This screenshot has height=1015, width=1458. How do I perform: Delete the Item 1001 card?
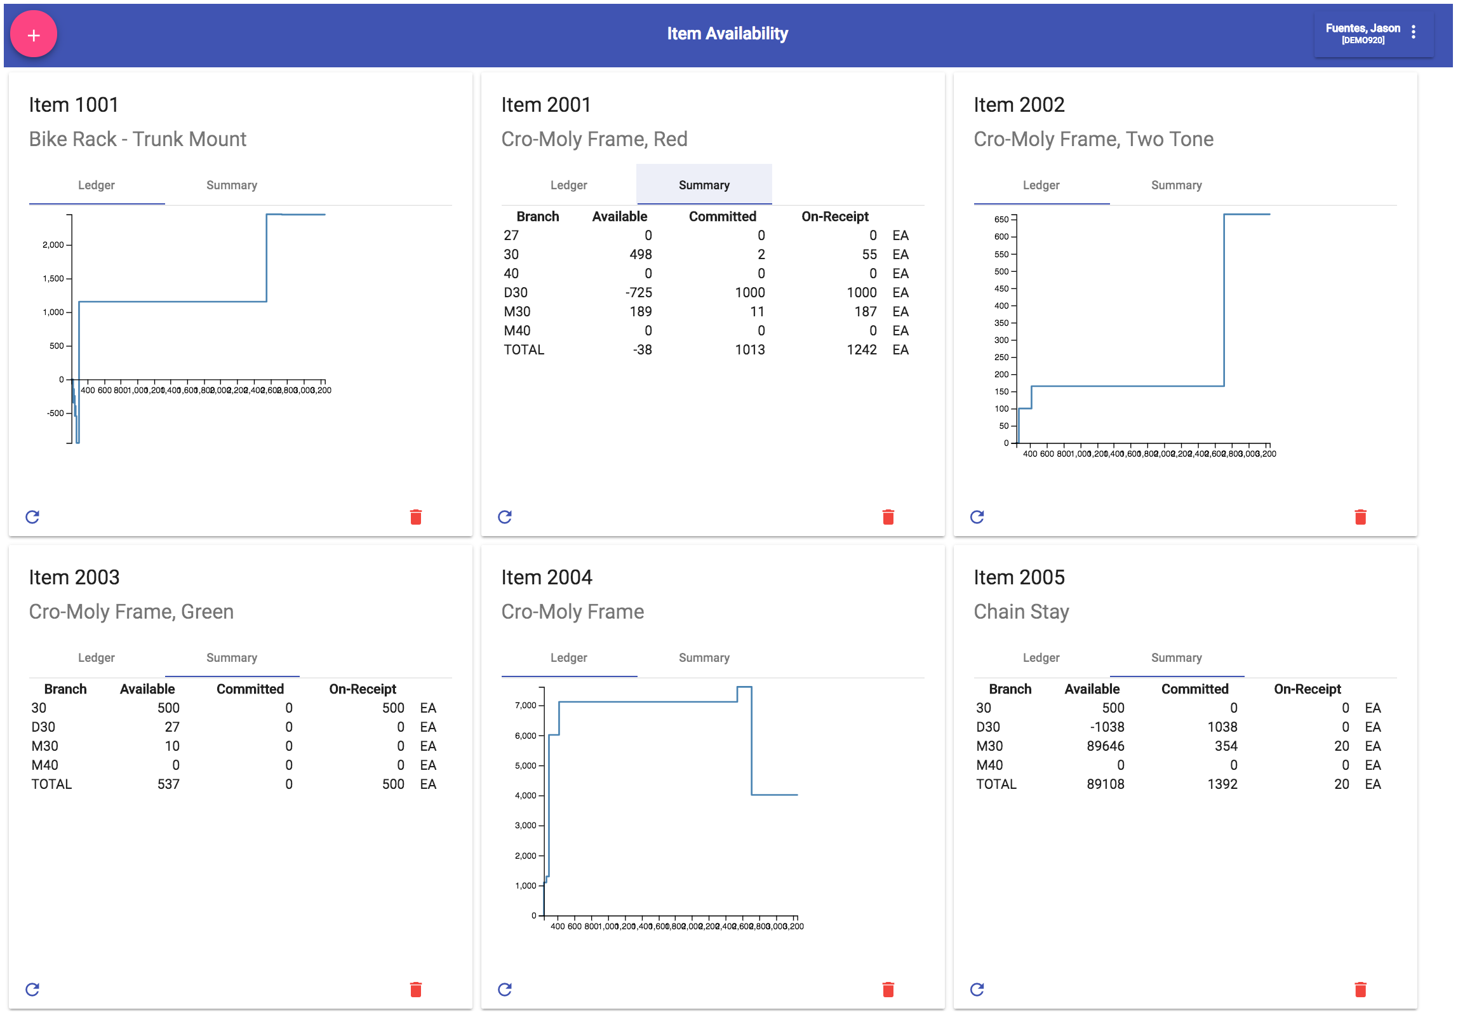point(416,517)
